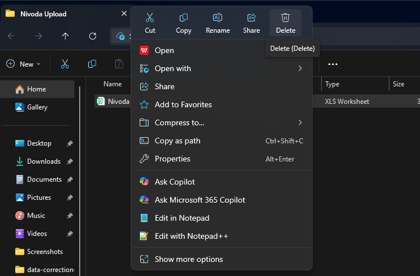Select Edit in Notepad
420x276 pixels.
tap(222, 218)
